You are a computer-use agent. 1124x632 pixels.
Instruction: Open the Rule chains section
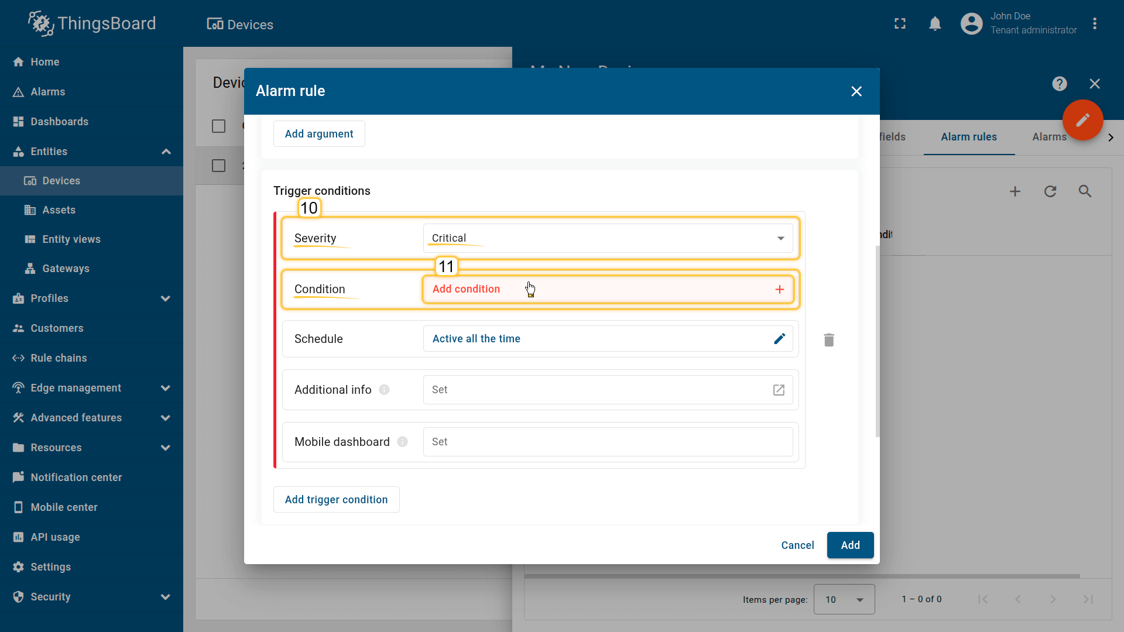coord(59,358)
